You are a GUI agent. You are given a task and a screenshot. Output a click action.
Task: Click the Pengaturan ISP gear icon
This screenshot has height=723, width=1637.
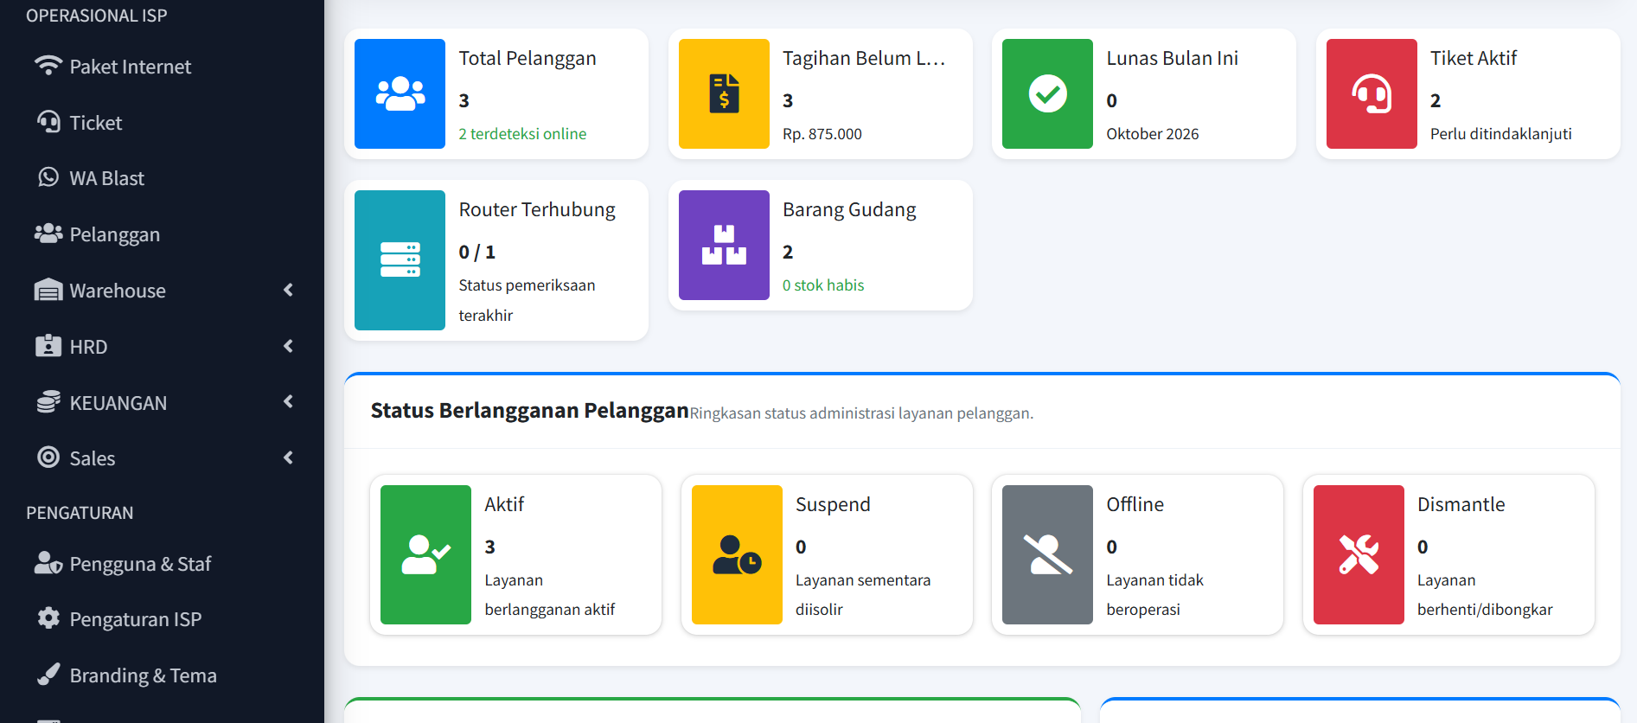pos(48,618)
